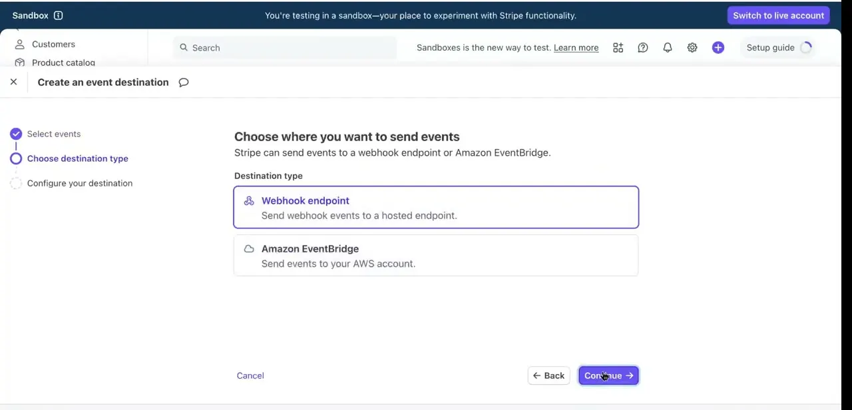Click the Product catalog box icon
Screen dimensions: 852x410
pos(20,63)
